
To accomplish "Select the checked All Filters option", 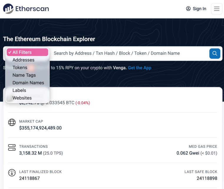I will 27,52.
